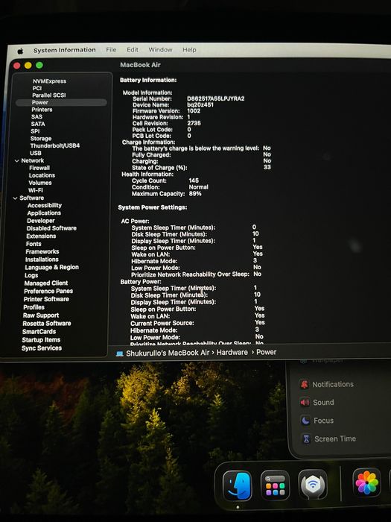The image size is (391, 522).
Task: Select USB in the sidebar
Action: tap(36, 153)
